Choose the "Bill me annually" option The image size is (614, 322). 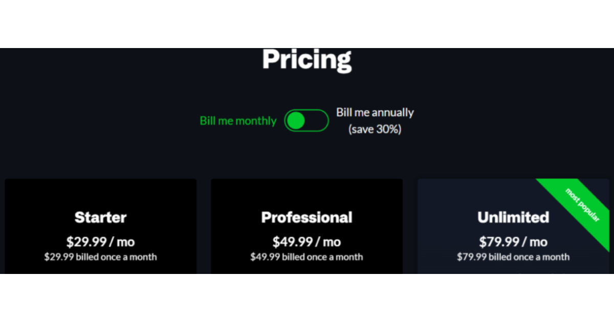coord(375,112)
